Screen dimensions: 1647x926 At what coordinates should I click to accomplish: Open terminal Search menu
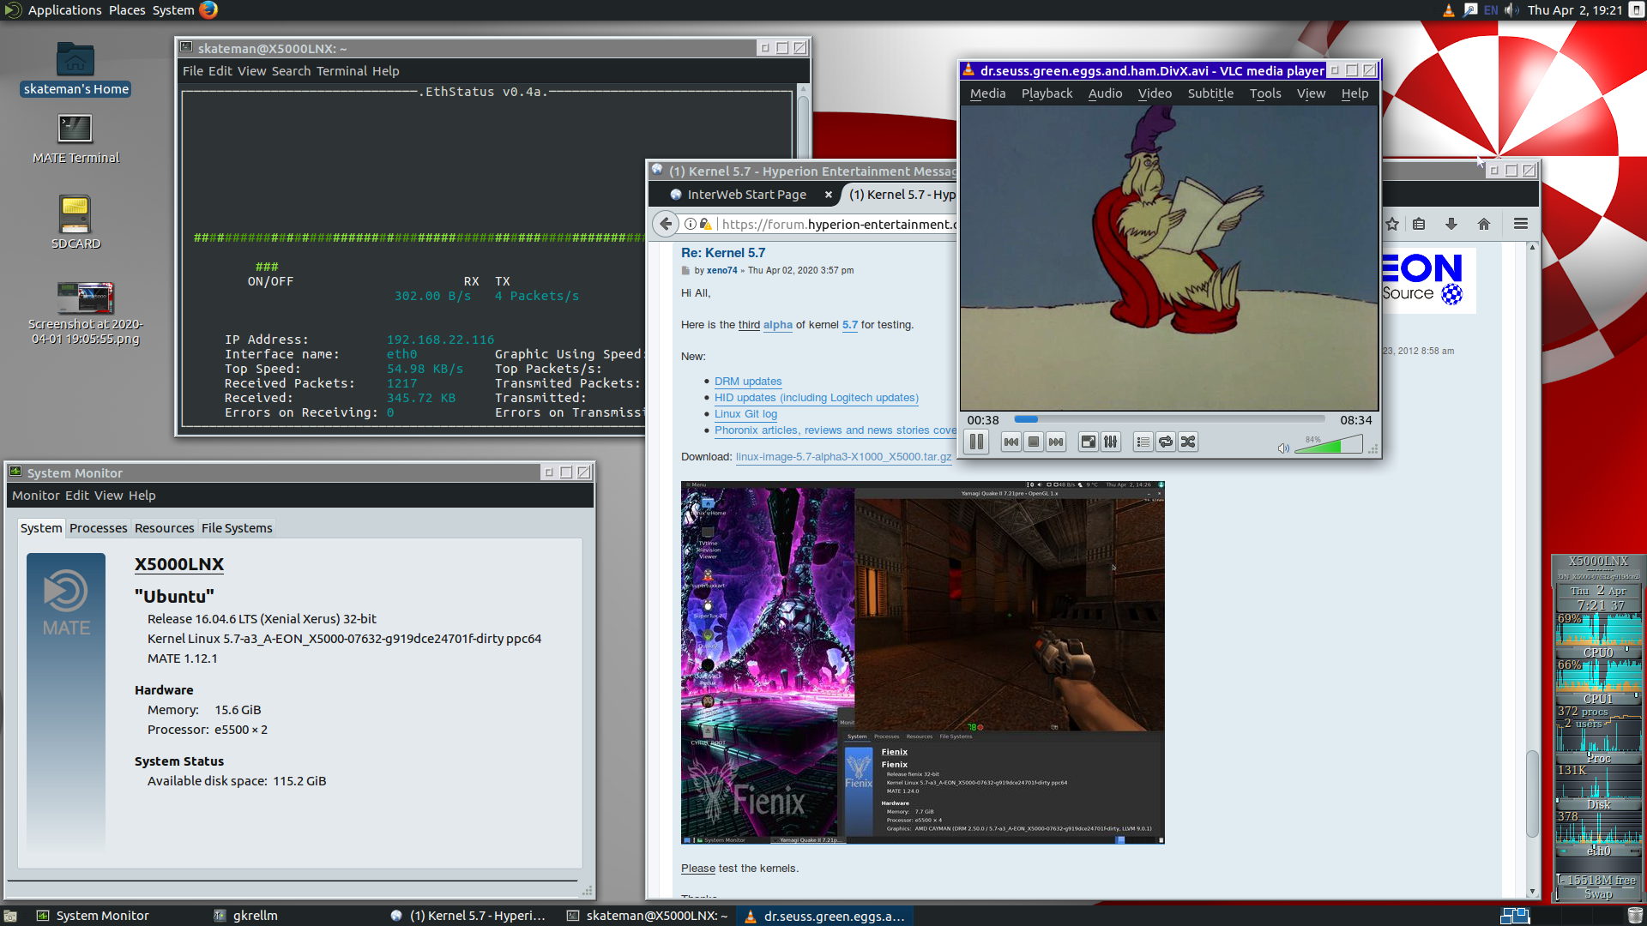tap(291, 71)
